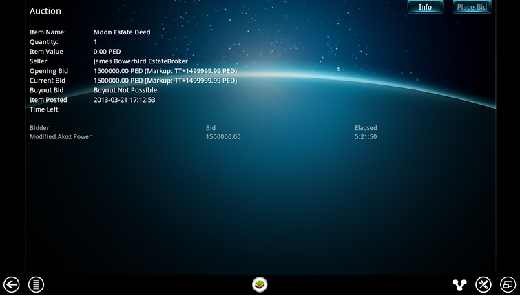Click posted date 2013-03-21 17:12:53
This screenshot has width=520, height=296.
tap(125, 100)
